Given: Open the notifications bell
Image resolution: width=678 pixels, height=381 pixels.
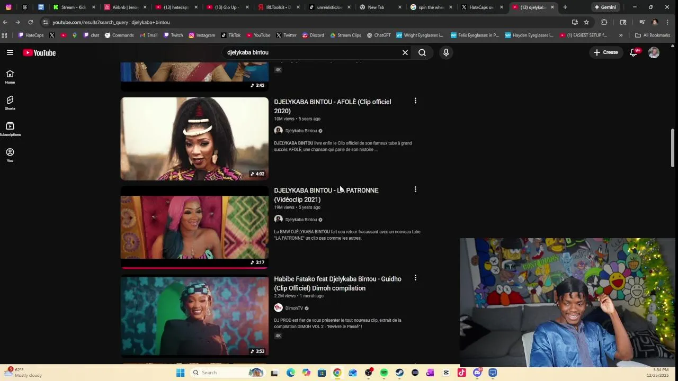Looking at the screenshot, I should (x=634, y=52).
